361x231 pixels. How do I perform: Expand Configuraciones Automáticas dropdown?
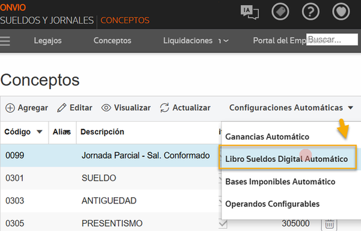pos(291,108)
